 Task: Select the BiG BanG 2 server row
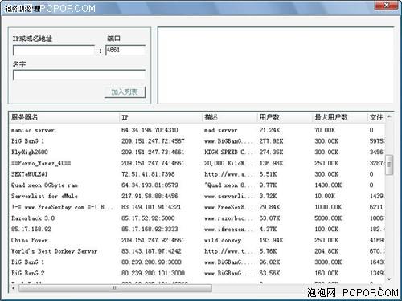(197, 273)
